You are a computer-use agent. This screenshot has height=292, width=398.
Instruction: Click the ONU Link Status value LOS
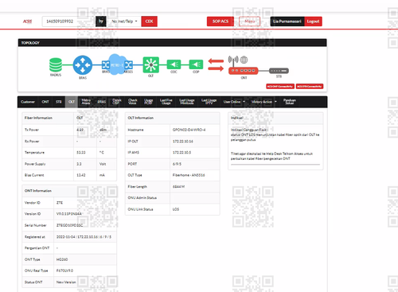[176, 209]
